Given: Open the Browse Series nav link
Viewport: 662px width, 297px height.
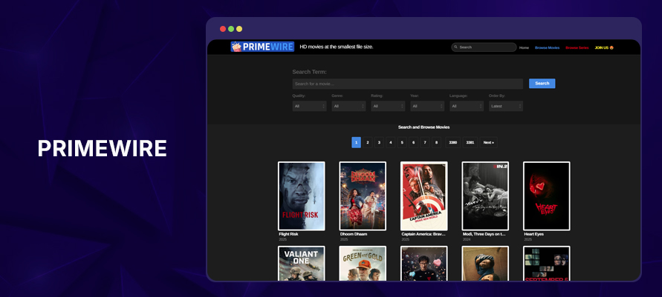Looking at the screenshot, I should (x=577, y=47).
